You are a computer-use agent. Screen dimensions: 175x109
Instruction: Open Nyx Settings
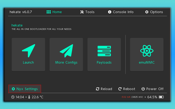point(25,89)
